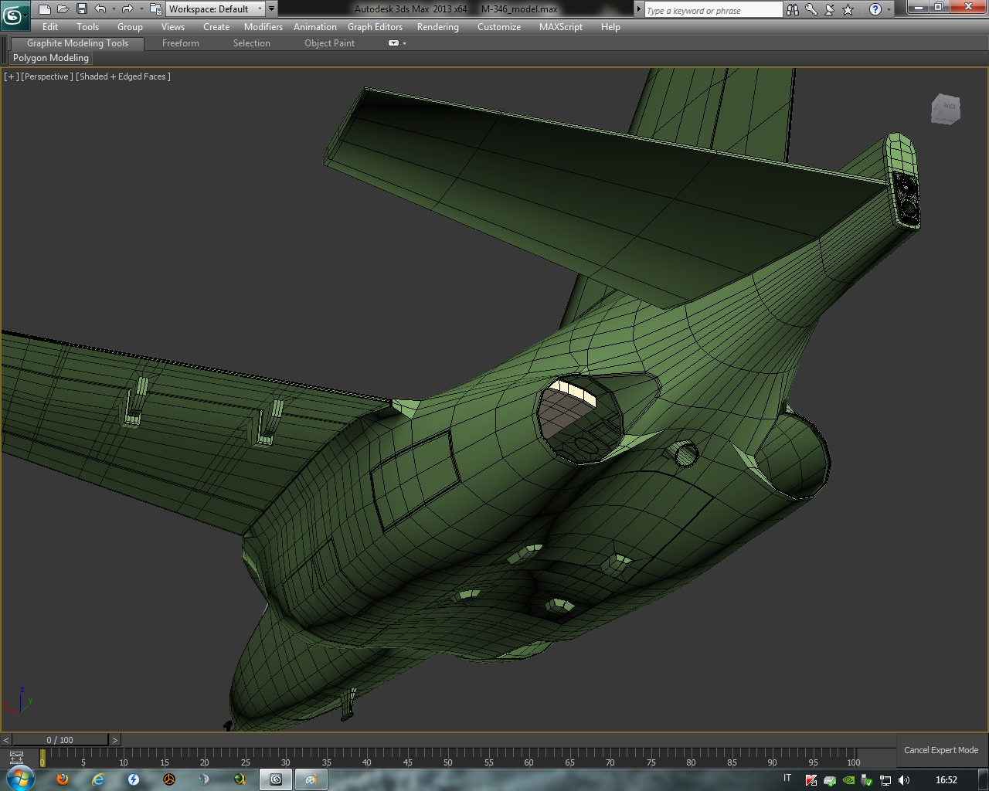Click the binoculars search icon
989x791 pixels.
[x=793, y=9]
